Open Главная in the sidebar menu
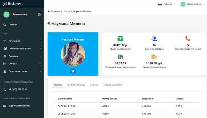Viewport: 207px width, 118px height. tap(13, 25)
